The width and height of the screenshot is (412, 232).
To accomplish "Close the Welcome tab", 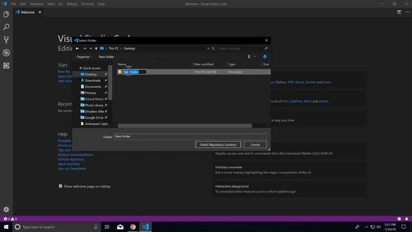I will tap(40, 12).
